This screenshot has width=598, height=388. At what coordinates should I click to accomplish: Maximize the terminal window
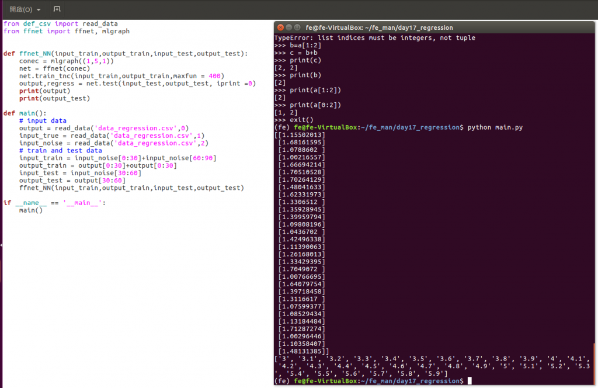[x=297, y=27]
